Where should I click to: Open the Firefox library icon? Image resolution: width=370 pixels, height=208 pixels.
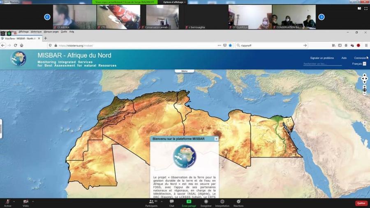334,45
